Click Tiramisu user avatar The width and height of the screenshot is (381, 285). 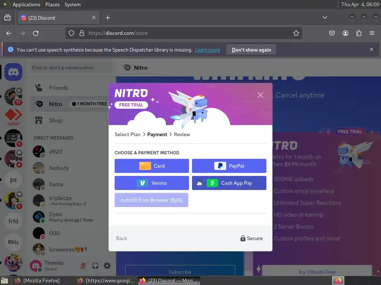(x=36, y=266)
